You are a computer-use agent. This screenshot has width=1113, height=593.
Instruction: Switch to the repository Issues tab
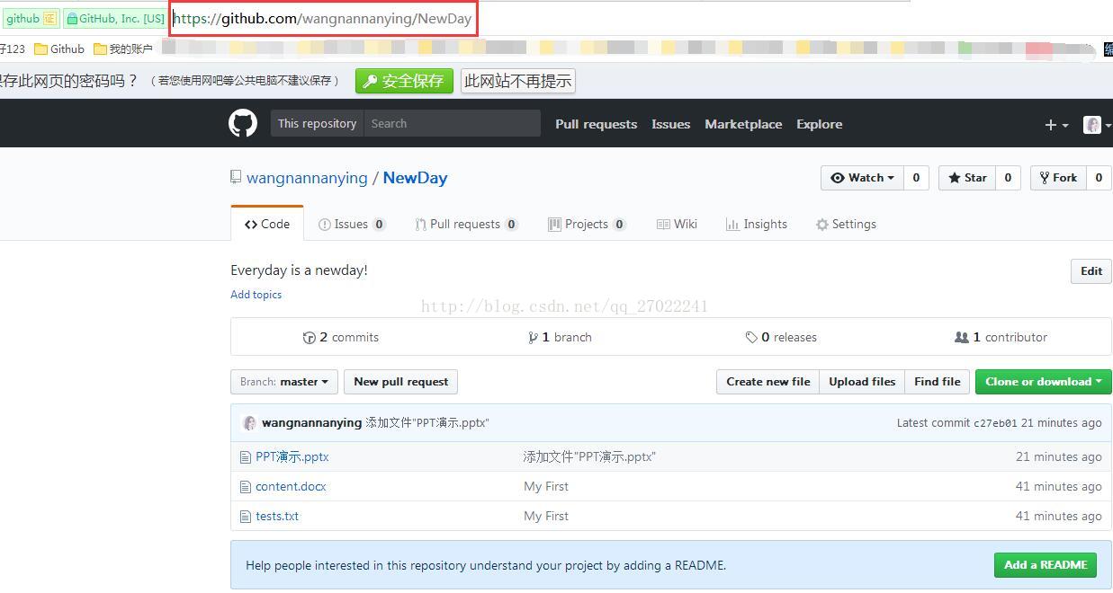click(352, 224)
